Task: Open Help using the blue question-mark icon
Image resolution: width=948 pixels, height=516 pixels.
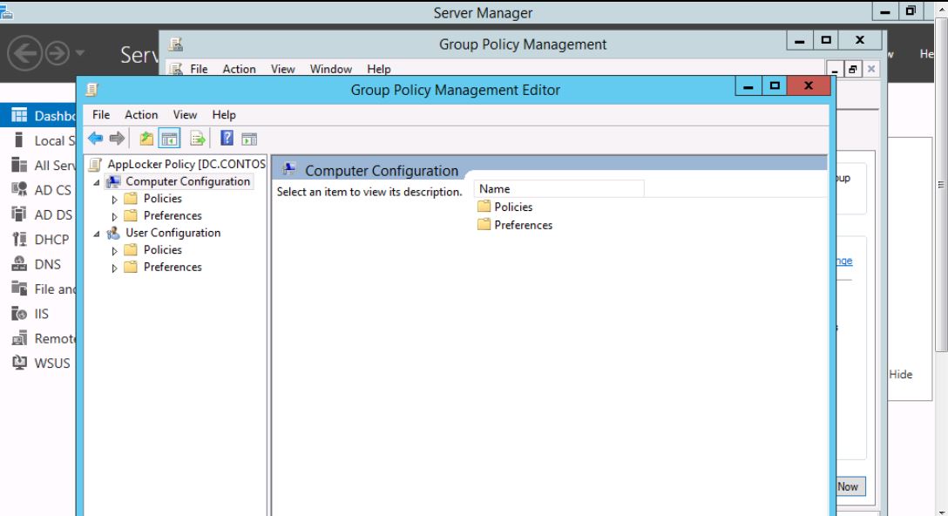Action: click(x=227, y=139)
